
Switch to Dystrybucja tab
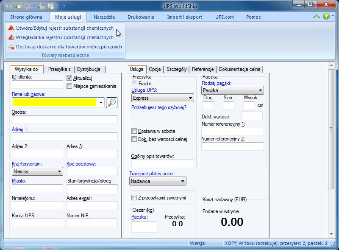tap(89, 69)
